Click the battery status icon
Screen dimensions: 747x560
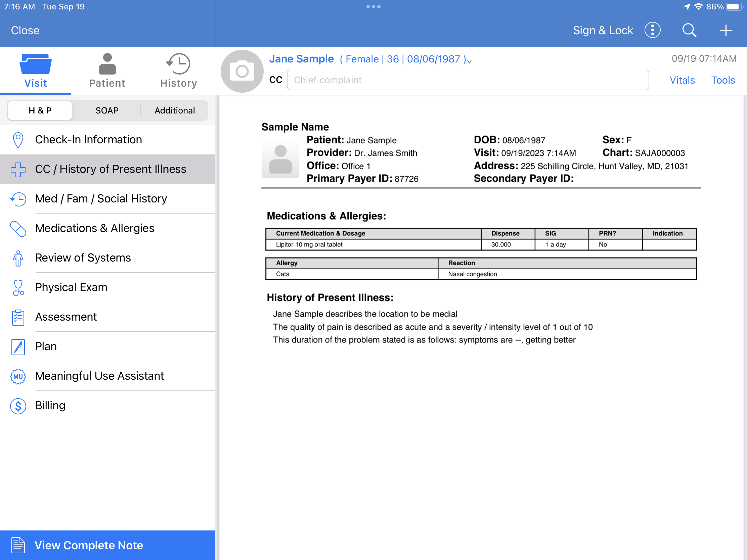tap(735, 7)
